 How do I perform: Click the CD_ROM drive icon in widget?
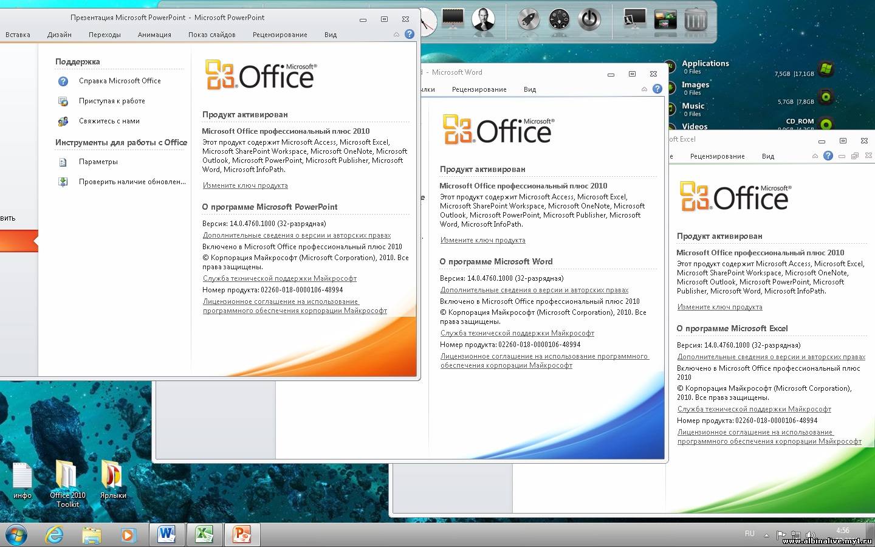coord(826,124)
